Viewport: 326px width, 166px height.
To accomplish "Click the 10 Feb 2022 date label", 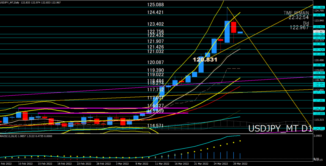I will [x=25, y=163].
